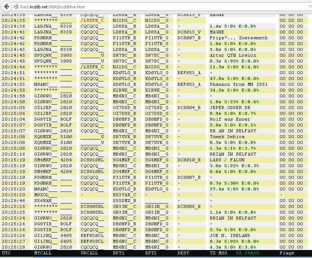This screenshot has width=312, height=258.
Task: Select the RPT2 column header
Action: pos(151,253)
